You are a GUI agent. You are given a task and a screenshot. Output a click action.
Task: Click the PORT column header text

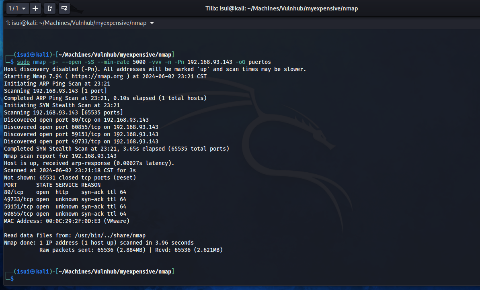click(10, 185)
